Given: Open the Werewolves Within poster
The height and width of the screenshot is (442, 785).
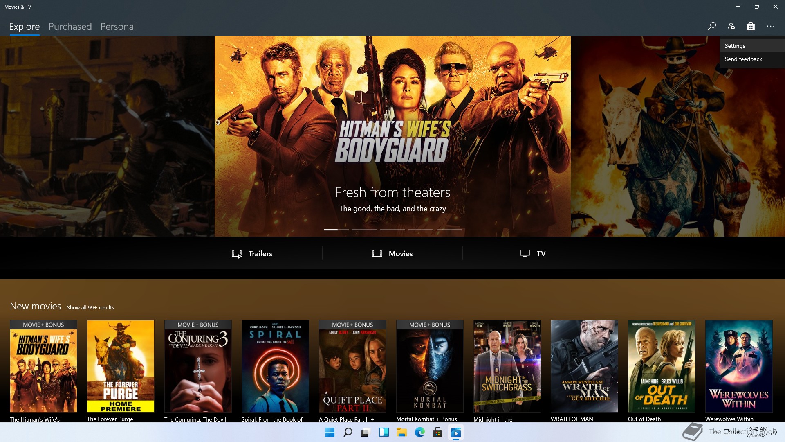Looking at the screenshot, I should pos(739,366).
